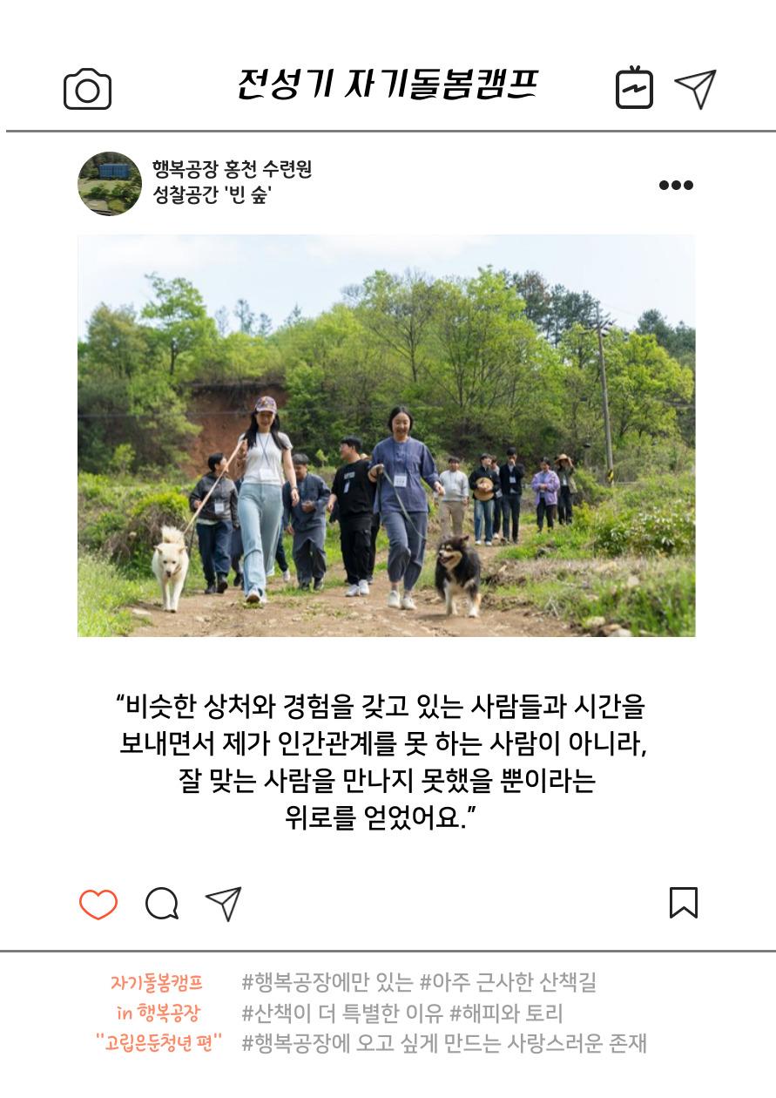This screenshot has height=1098, width=776.
Task: Open direct messages paper plane icon
Action: 695,89
